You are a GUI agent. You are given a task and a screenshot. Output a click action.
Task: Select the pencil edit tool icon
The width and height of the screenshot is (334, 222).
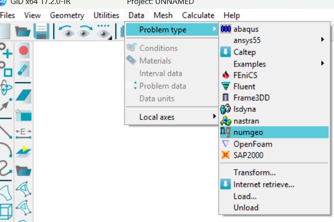click(x=23, y=70)
